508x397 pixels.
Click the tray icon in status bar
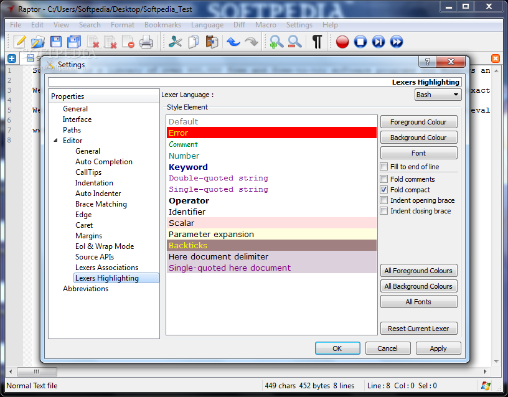[x=486, y=385]
